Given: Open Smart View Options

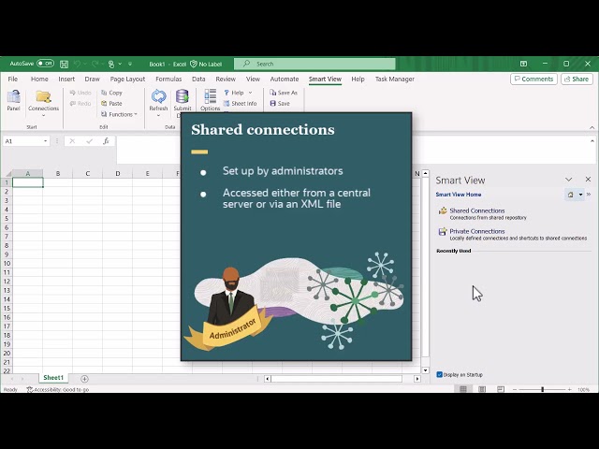Looking at the screenshot, I should click(210, 100).
